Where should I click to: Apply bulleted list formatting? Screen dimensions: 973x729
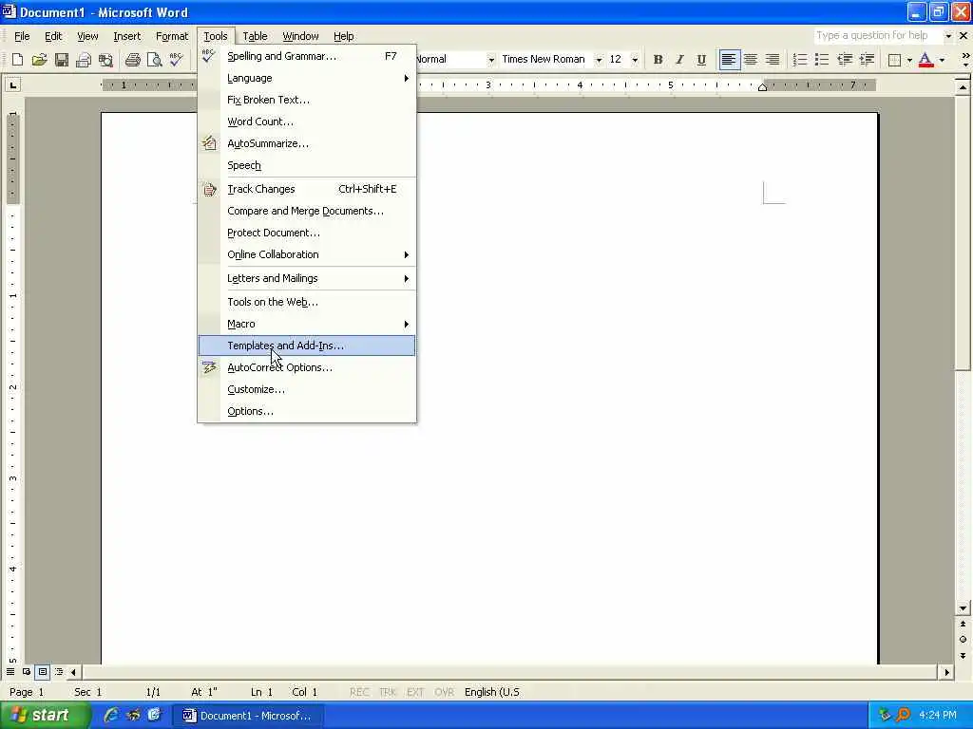click(x=822, y=60)
